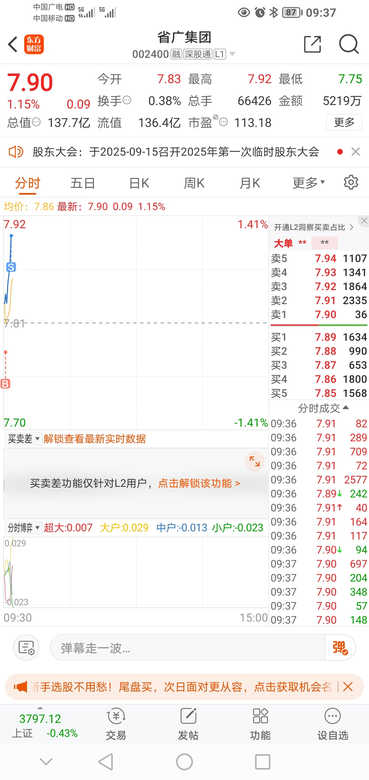Viewport: 369px width, 780px height.
Task: Open the search magnifier icon
Action: [x=349, y=44]
